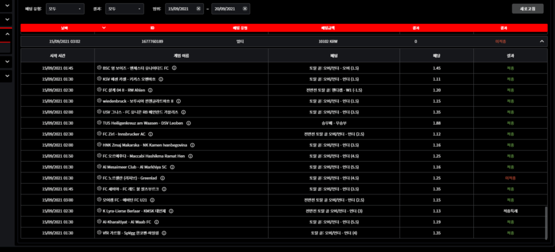Click the odds value 1.20
This screenshot has width=555, height=252.
pyautogui.click(x=437, y=90)
